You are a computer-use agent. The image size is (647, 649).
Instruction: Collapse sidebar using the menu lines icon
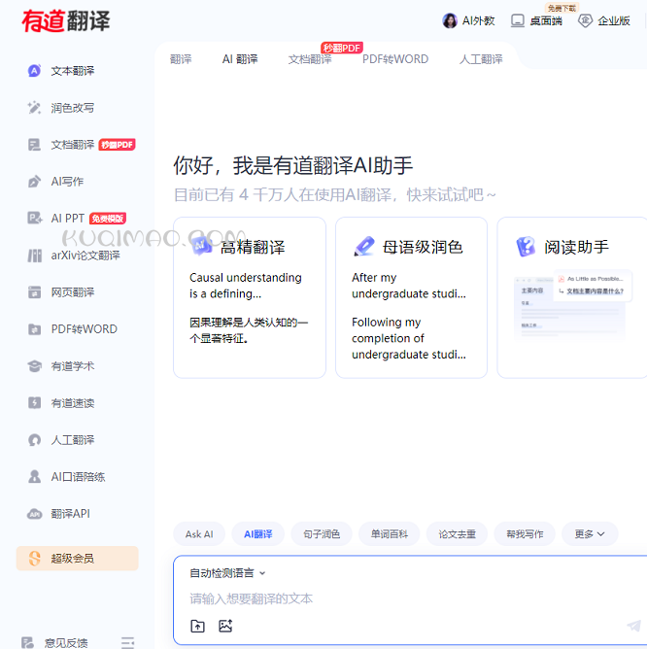[128, 642]
